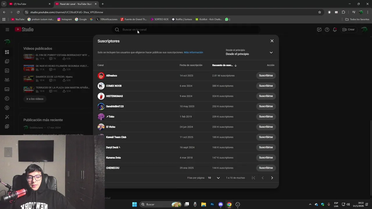Subscribe to Alfreshco channel
This screenshot has width=372, height=209.
point(266,75)
